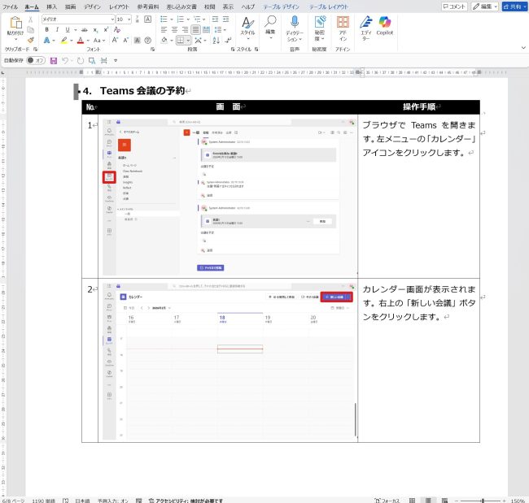Click the first Teams screenshot in table
Viewport: 529px width, 503px height.
tap(229, 197)
